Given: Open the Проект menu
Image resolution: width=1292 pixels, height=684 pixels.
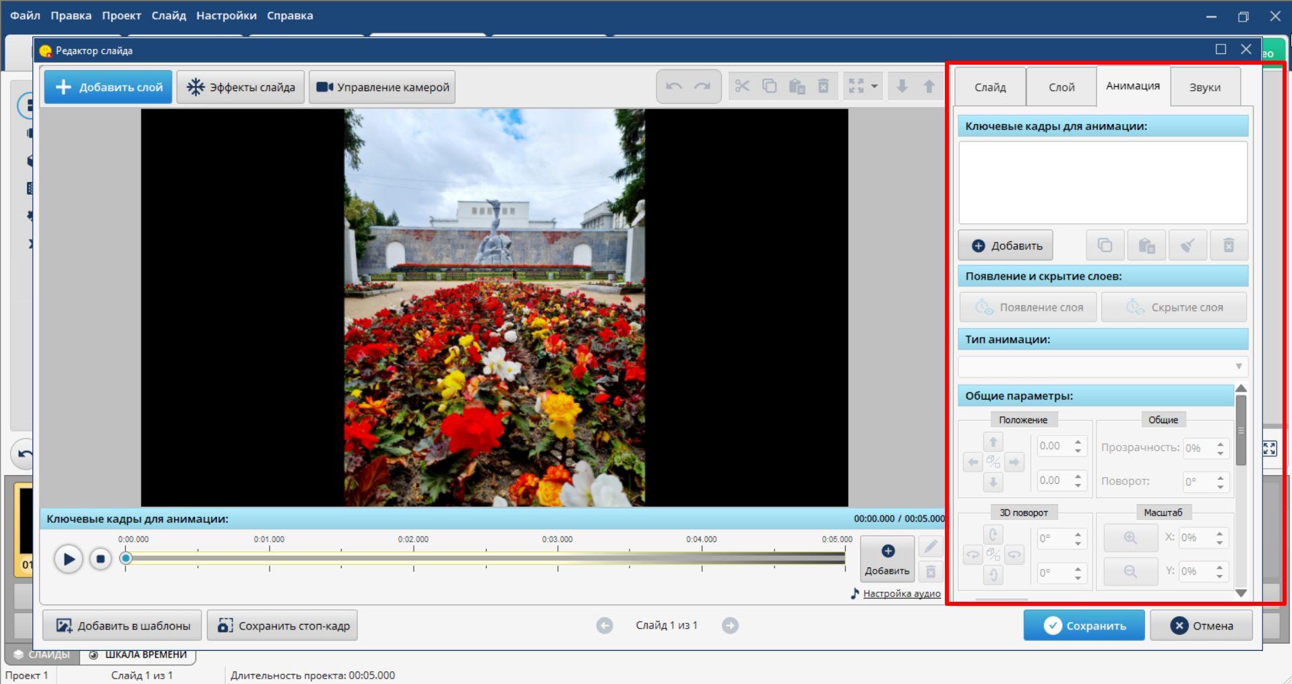Looking at the screenshot, I should tap(121, 15).
